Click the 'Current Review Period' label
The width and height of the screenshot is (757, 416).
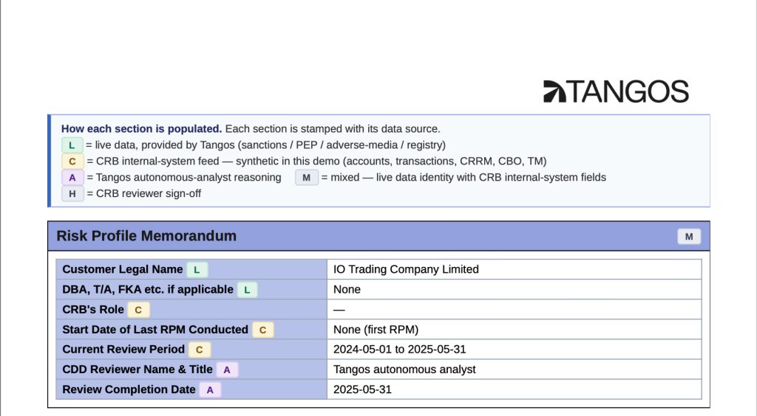coord(123,349)
